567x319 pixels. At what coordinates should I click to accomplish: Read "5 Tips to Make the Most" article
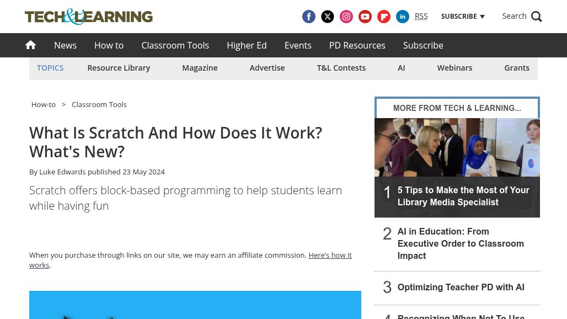(463, 196)
